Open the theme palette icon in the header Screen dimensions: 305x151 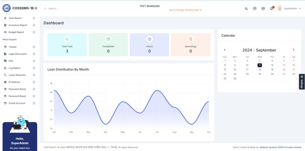click(255, 9)
